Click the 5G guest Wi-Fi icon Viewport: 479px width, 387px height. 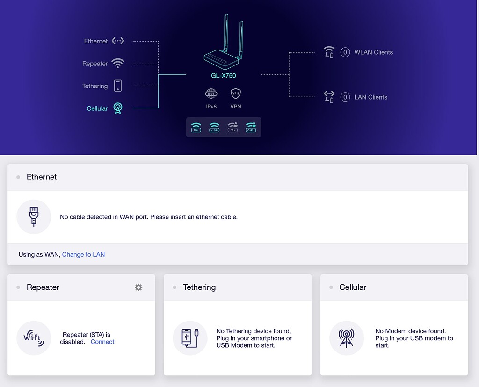tap(232, 127)
